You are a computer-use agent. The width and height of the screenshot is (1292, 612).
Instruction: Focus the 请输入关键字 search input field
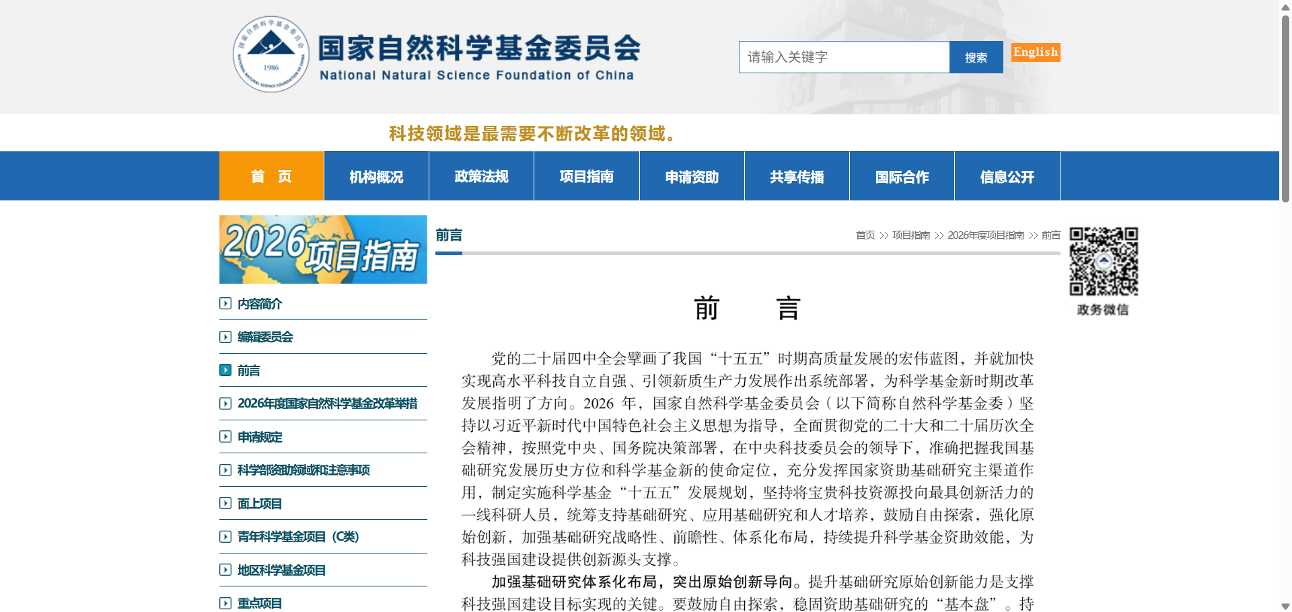tap(844, 57)
